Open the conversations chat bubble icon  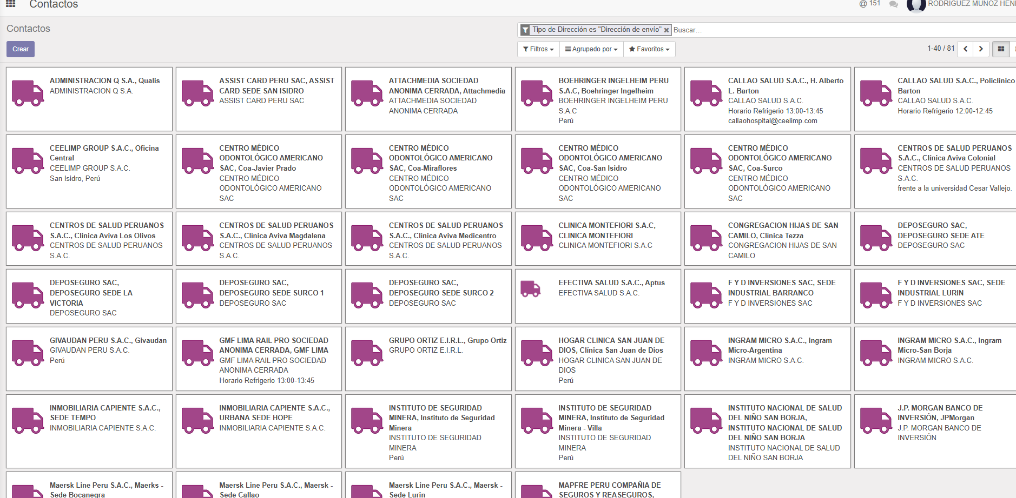[x=894, y=4]
